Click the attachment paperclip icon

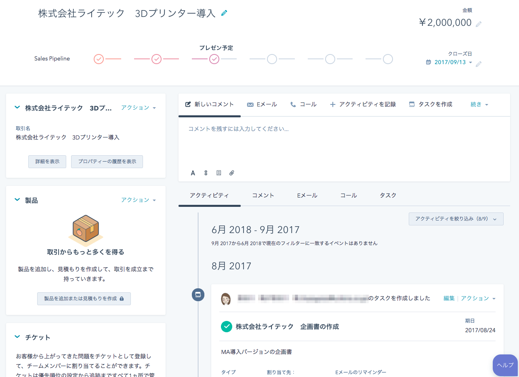point(231,173)
